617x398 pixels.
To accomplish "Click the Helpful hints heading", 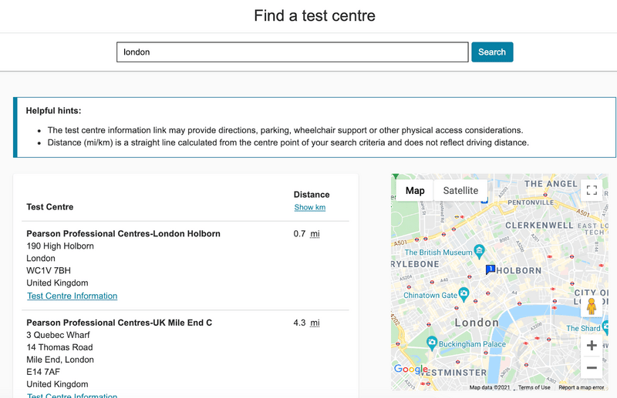I will [x=53, y=111].
